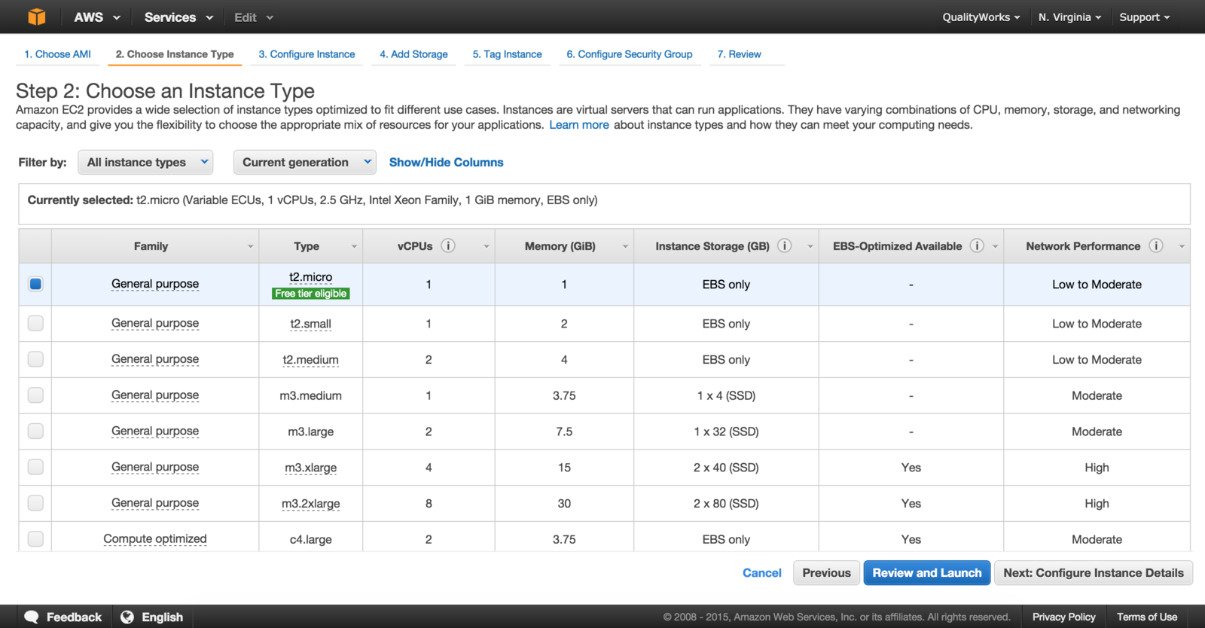The width and height of the screenshot is (1205, 628).
Task: Open the Services menu
Action: (178, 17)
